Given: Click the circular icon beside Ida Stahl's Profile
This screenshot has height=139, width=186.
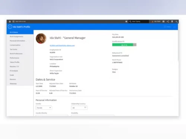Looking at the screenshot, I should click(10, 27).
